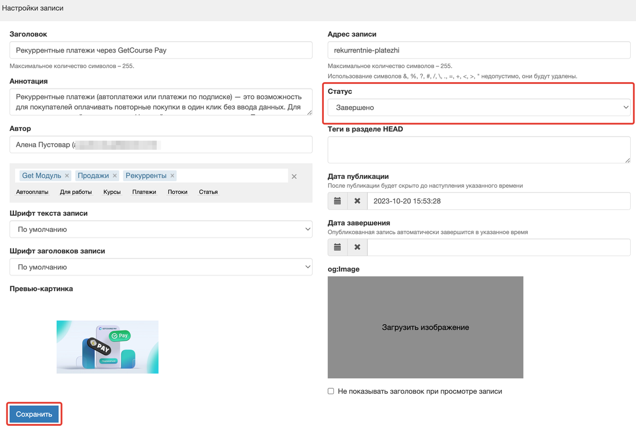This screenshot has height=426, width=636.
Task: Add the Автооплаты suggested tag
Action: pyautogui.click(x=32, y=192)
